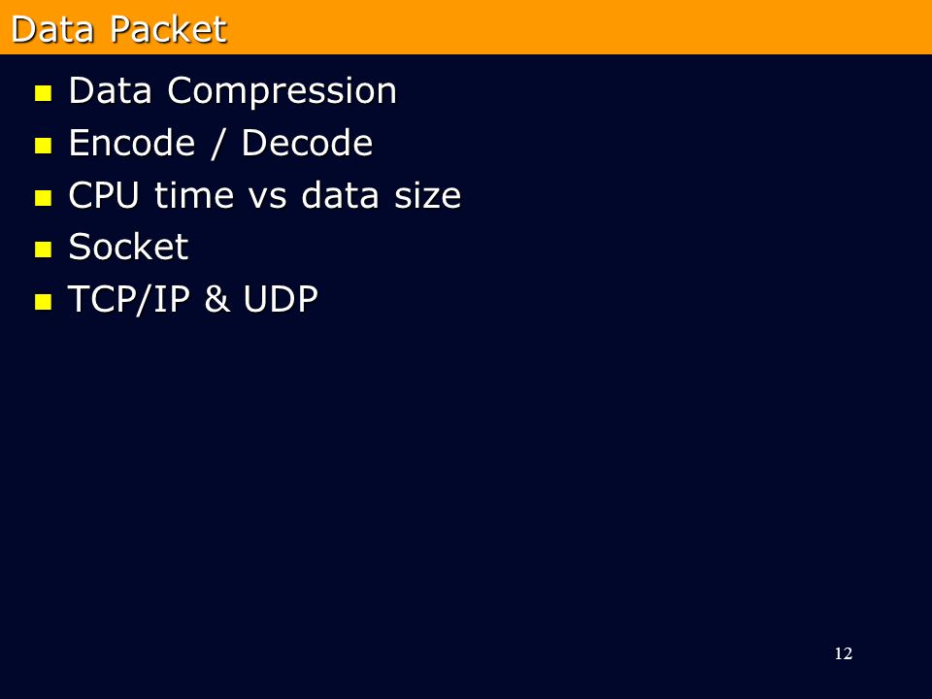Click the word Encode in second bullet
The width and height of the screenshot is (932, 699).
[132, 144]
